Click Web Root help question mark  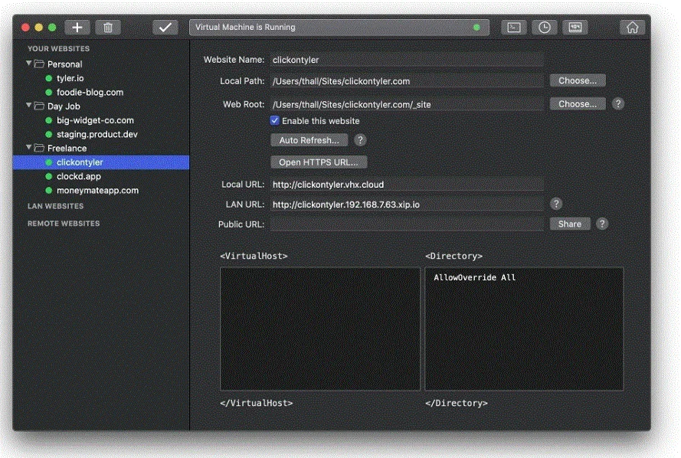point(618,103)
